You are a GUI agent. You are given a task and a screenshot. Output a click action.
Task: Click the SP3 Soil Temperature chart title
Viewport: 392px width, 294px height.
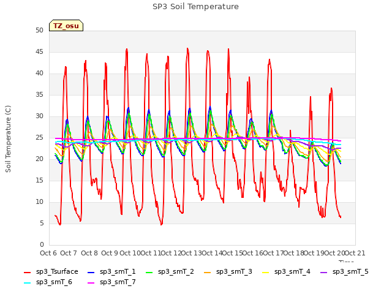(195, 7)
